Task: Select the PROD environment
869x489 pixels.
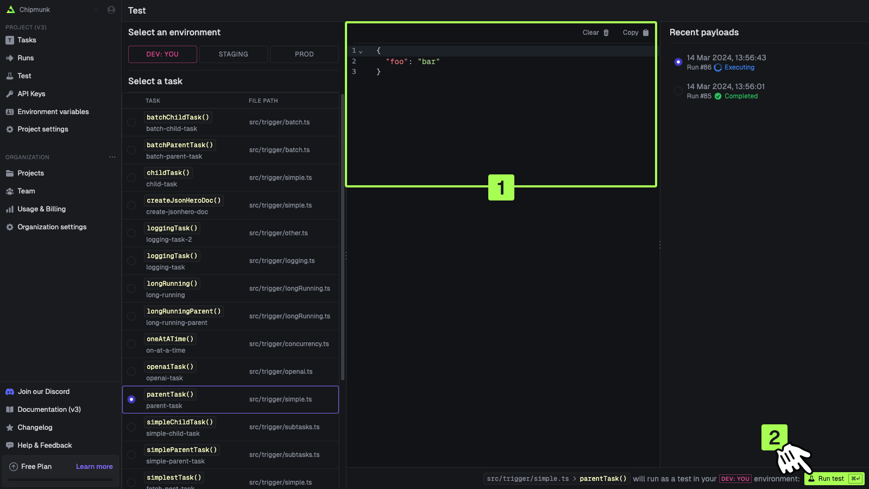Action: (304, 54)
